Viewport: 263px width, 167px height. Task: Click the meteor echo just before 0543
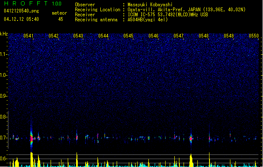77,137
